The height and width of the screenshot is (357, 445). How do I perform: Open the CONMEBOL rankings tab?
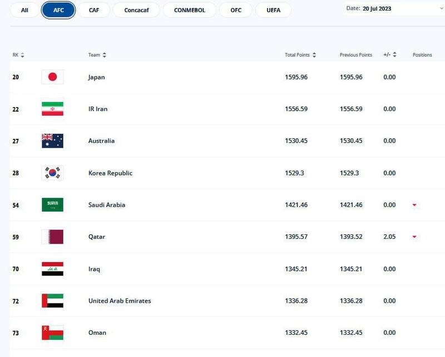189,9
